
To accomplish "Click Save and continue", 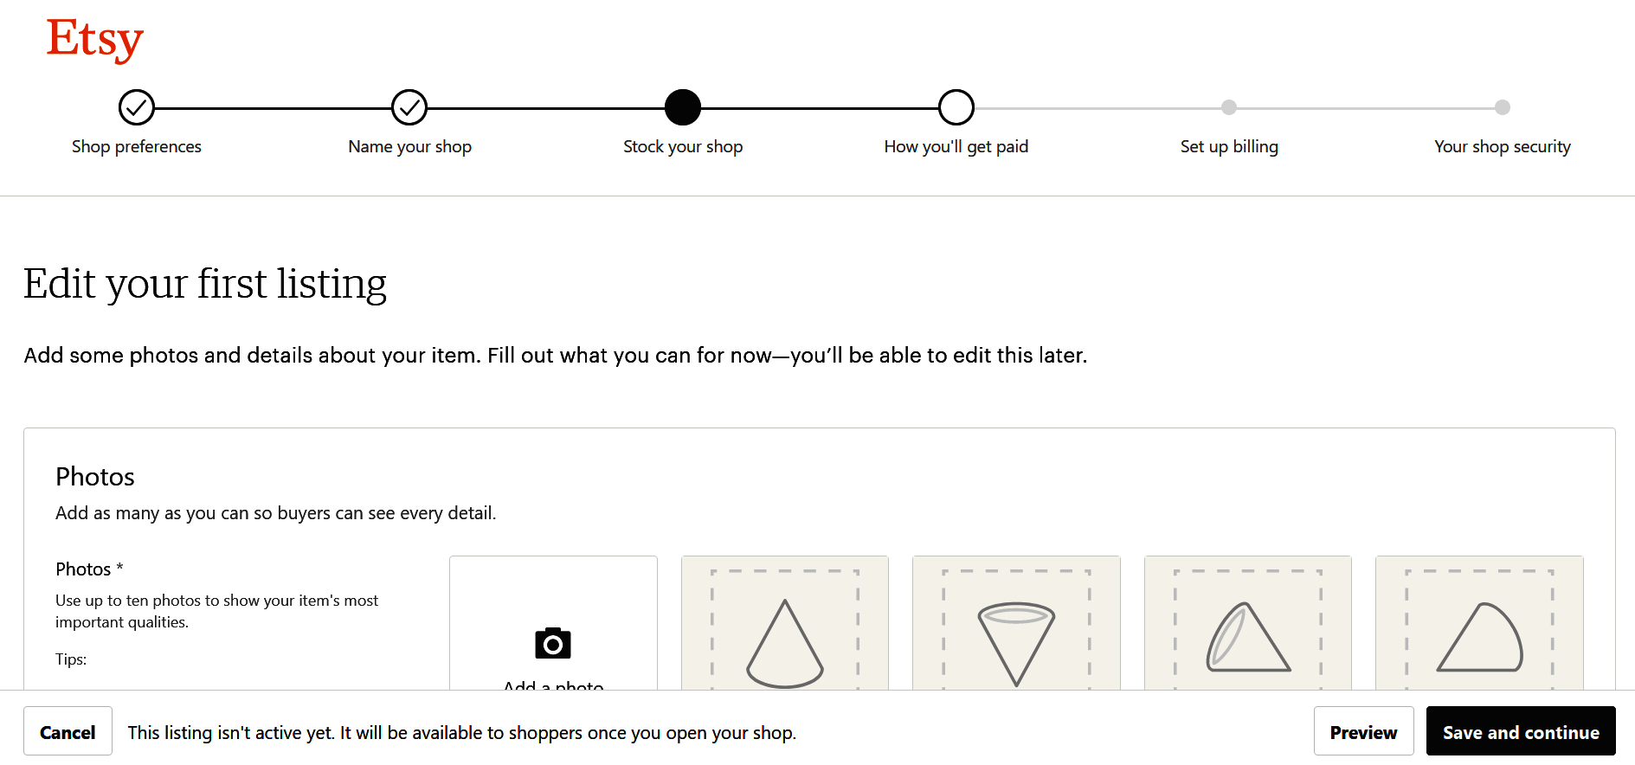I will (1521, 731).
